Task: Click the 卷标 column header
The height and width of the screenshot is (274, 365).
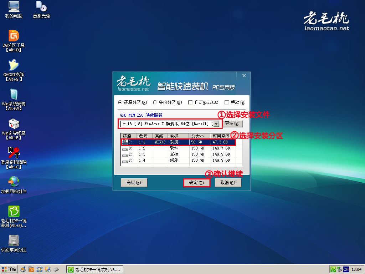Action: click(179, 136)
